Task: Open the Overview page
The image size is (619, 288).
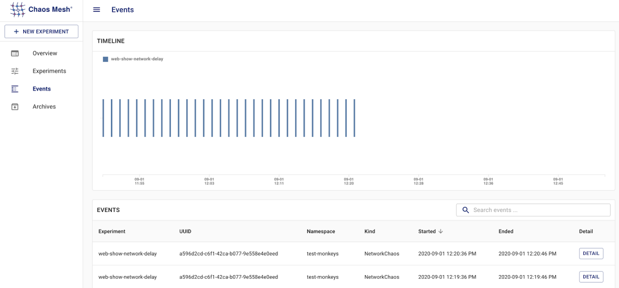Action: pos(45,53)
